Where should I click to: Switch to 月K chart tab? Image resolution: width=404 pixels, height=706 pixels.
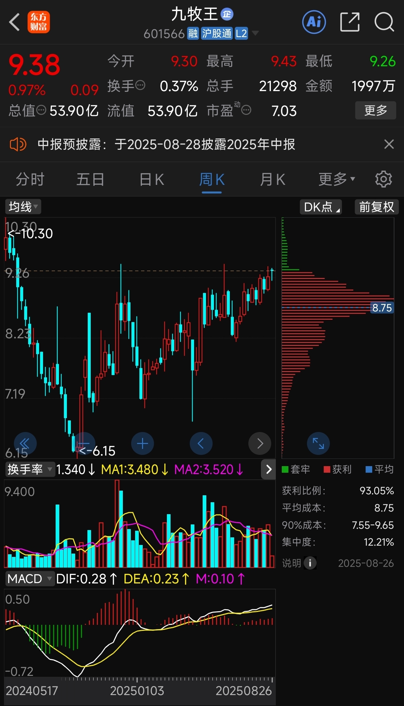(x=273, y=180)
